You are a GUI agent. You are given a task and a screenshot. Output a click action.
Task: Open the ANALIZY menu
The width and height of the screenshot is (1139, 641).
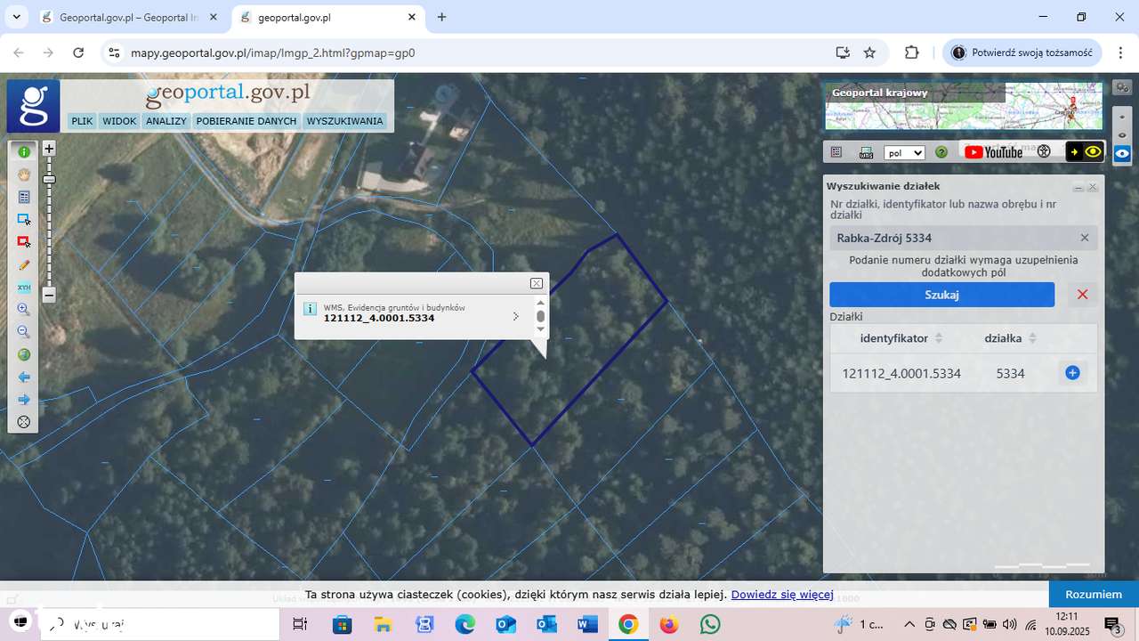tap(166, 121)
